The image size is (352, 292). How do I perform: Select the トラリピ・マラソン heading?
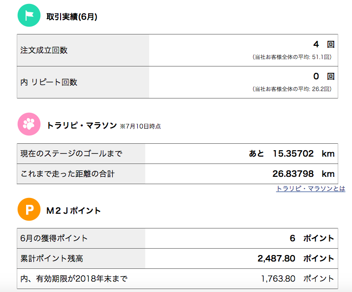tap(82, 126)
